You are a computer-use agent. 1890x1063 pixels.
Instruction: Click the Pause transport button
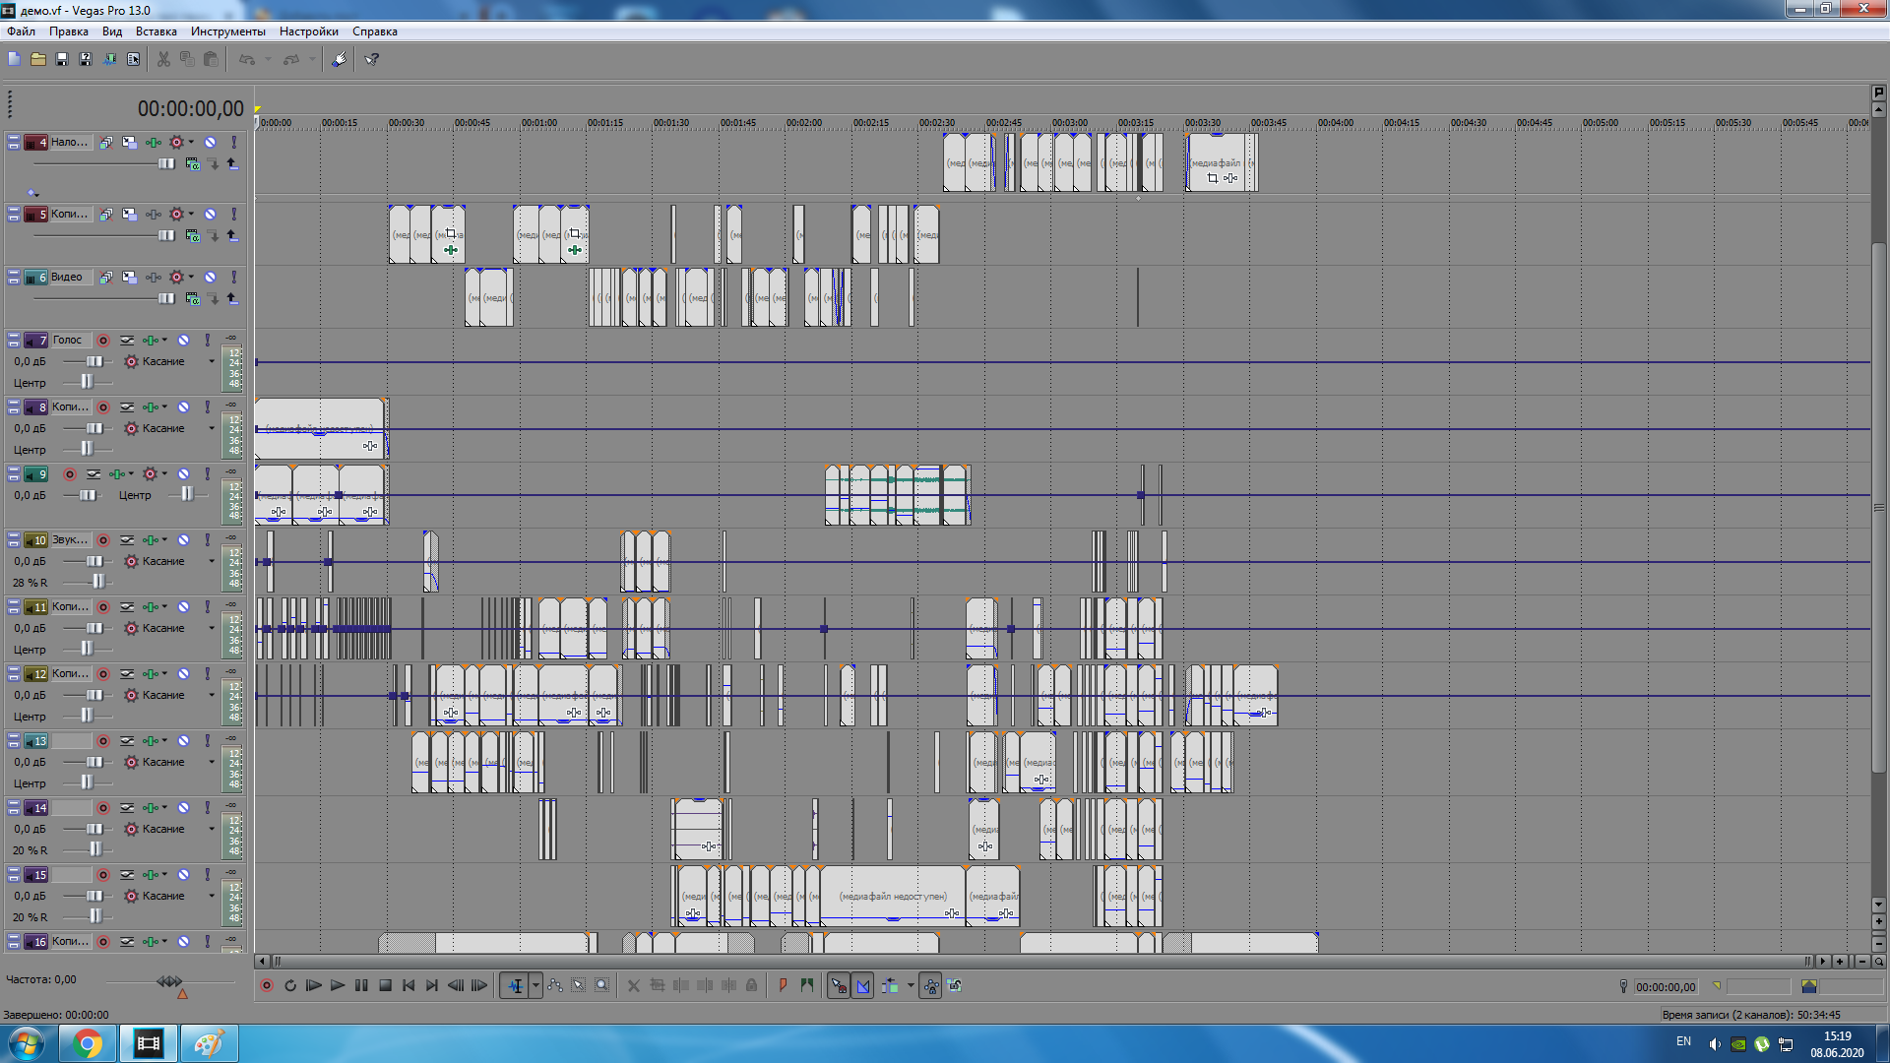[361, 985]
